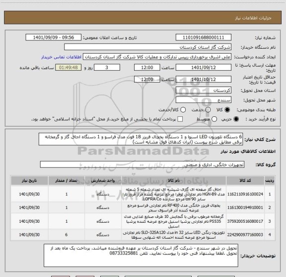Click the need date in the television row
This screenshot has width=286, height=277.
(x=29, y=235)
